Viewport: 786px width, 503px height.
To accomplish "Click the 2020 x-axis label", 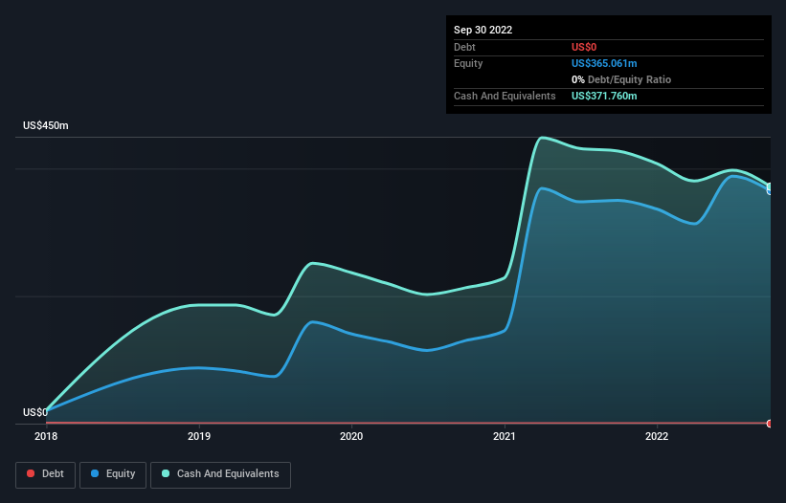I will (x=351, y=436).
